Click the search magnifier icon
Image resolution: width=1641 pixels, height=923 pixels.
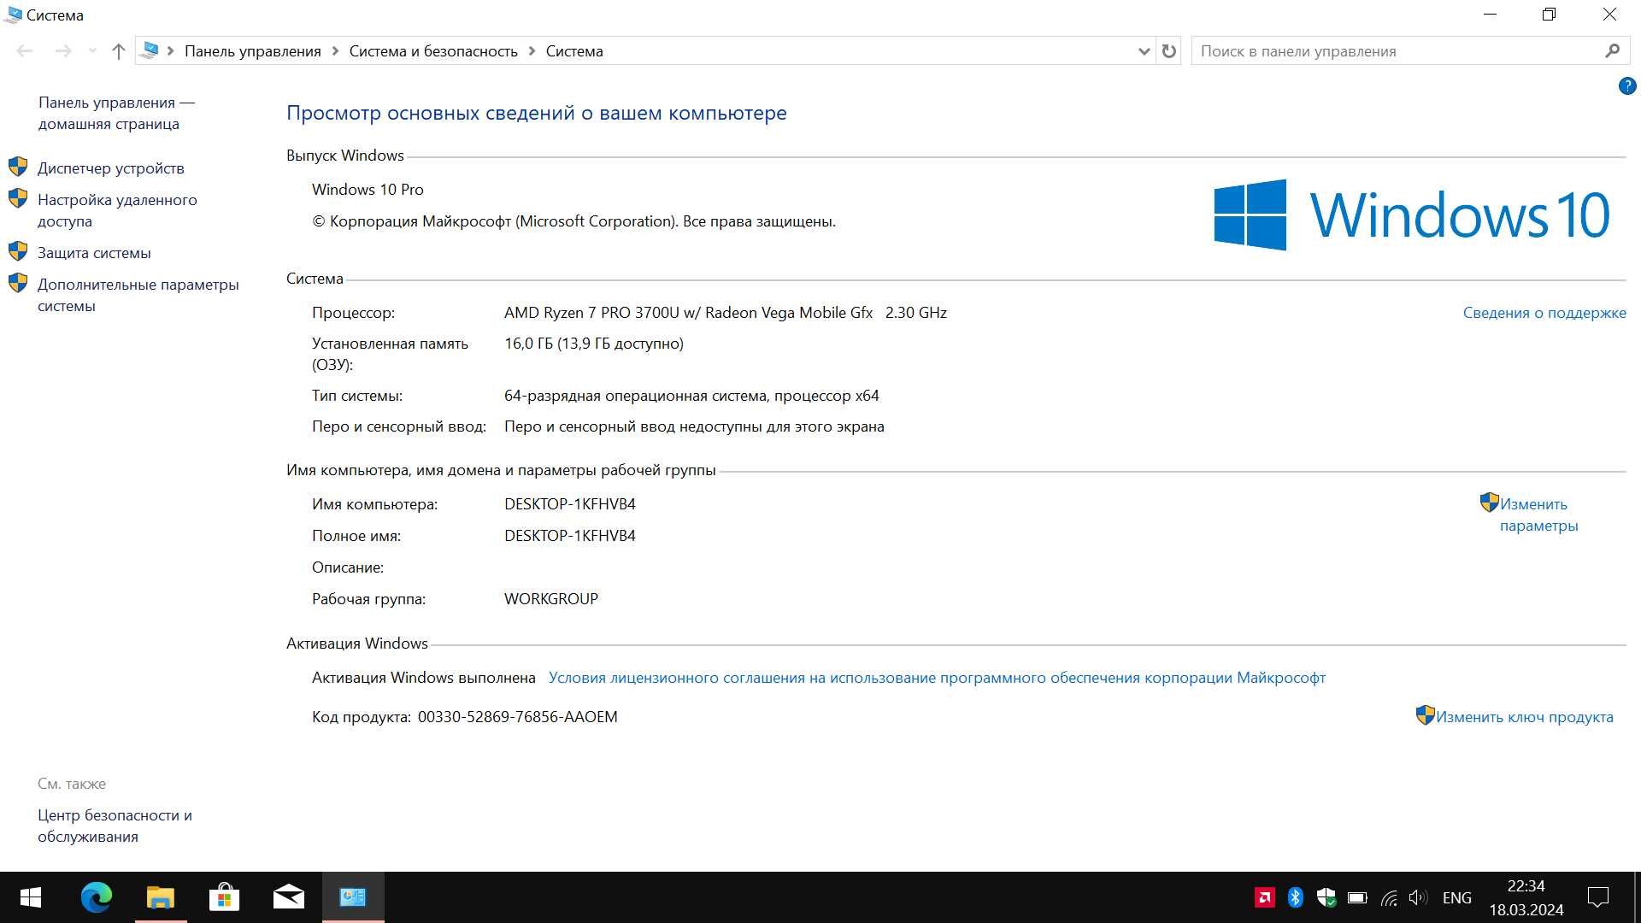coord(1612,51)
